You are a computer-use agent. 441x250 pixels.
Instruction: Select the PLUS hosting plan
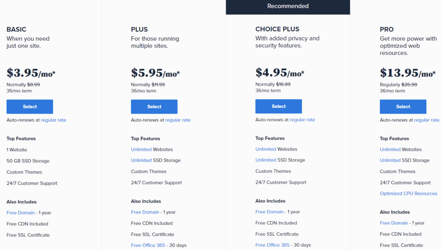coord(154,106)
